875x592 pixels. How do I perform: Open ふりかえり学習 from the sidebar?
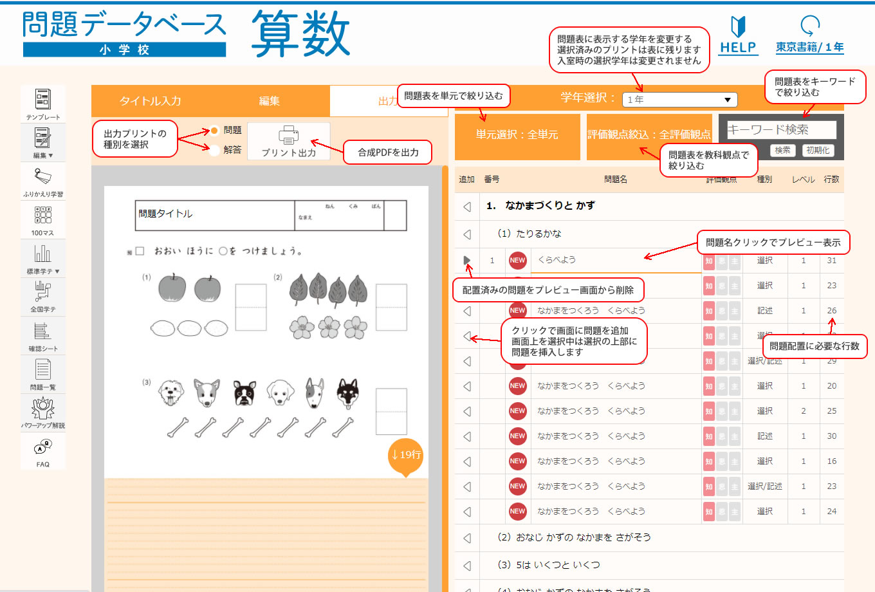[43, 181]
